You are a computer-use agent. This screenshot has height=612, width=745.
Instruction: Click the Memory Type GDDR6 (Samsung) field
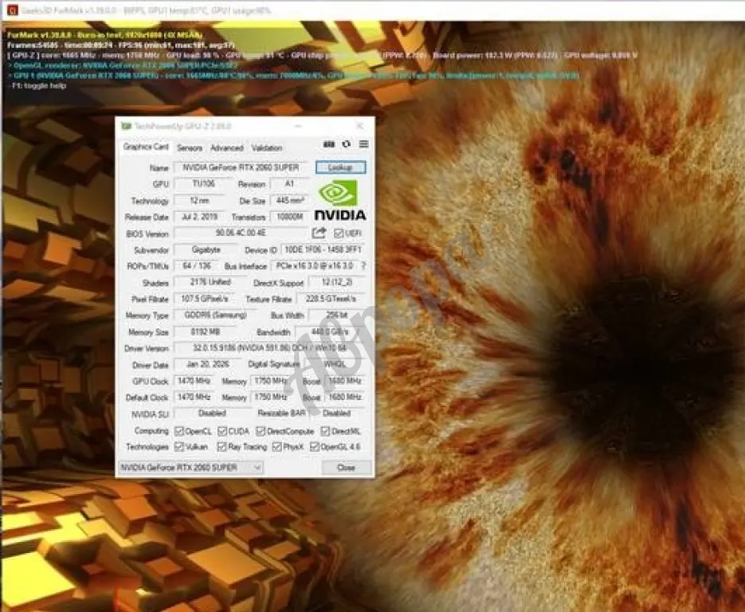215,315
